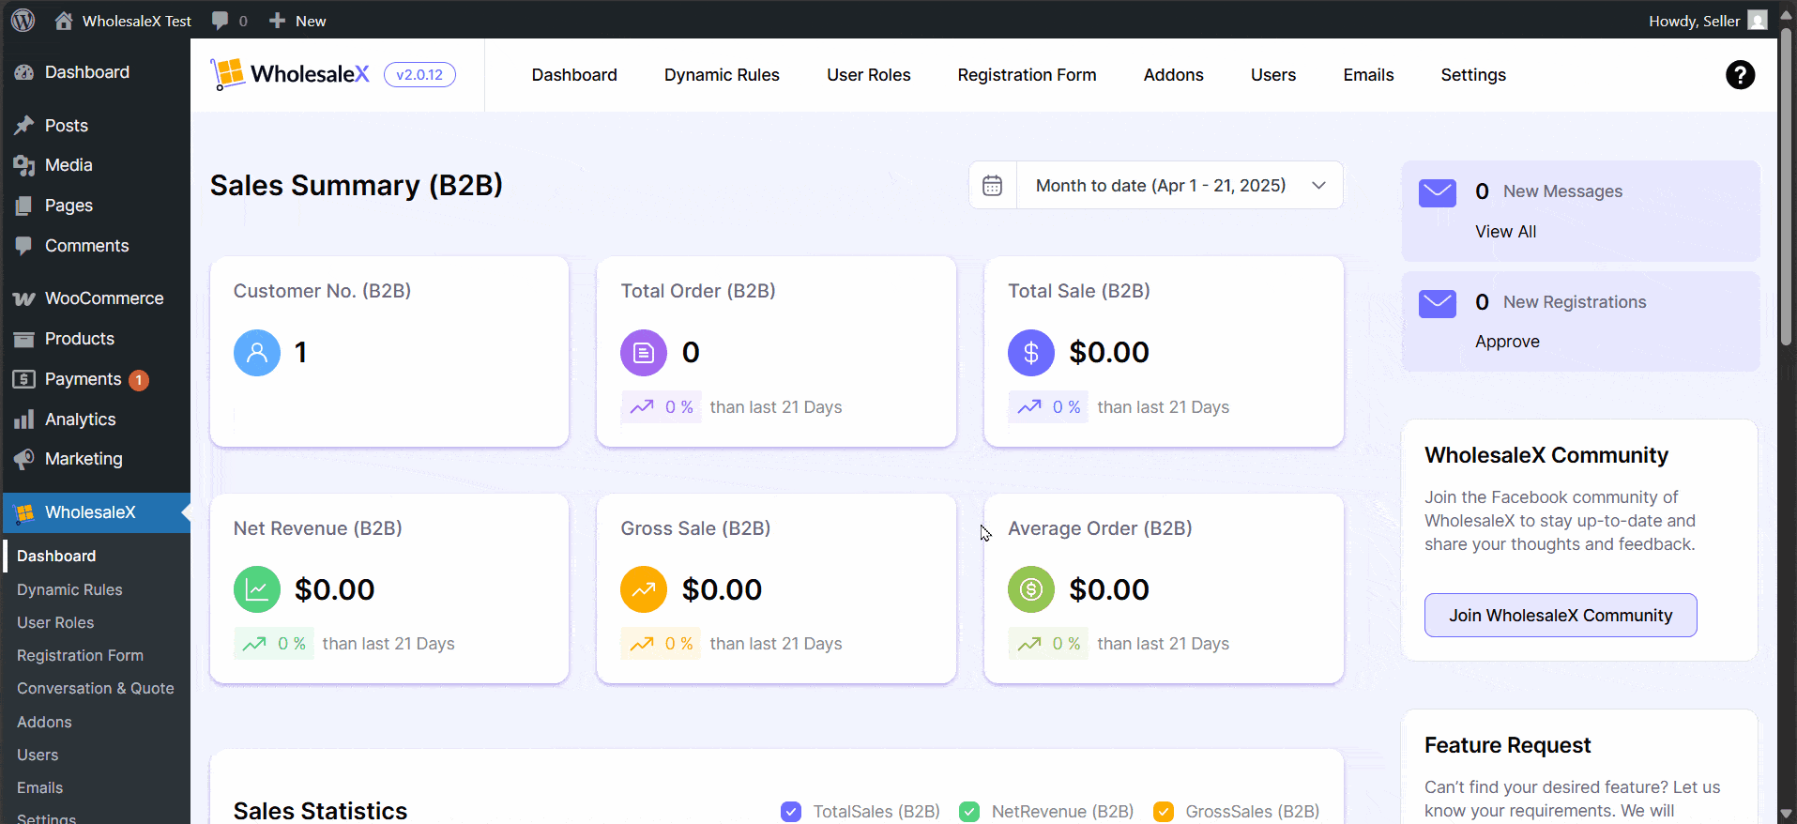Viewport: 1797px width, 824px height.
Task: Open the WholesaleX sidebar menu
Action: 96,512
